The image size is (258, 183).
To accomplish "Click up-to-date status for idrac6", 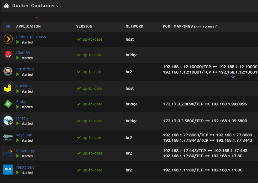I will [x=92, y=121].
